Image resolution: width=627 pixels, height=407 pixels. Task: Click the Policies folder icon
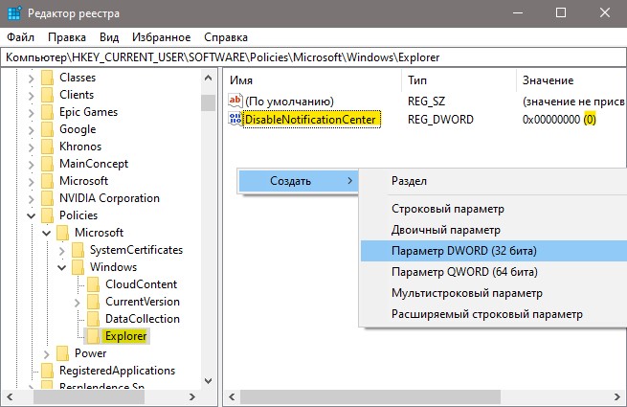click(48, 215)
